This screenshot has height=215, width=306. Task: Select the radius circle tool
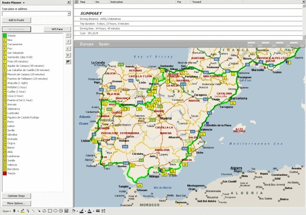[x=61, y=211]
